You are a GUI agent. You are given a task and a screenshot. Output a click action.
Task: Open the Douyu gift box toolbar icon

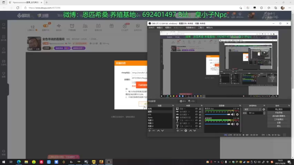(x=112, y=26)
